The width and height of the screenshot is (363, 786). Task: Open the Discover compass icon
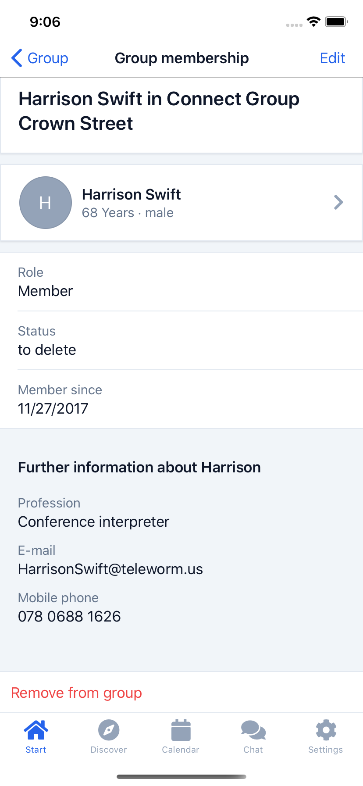(109, 730)
